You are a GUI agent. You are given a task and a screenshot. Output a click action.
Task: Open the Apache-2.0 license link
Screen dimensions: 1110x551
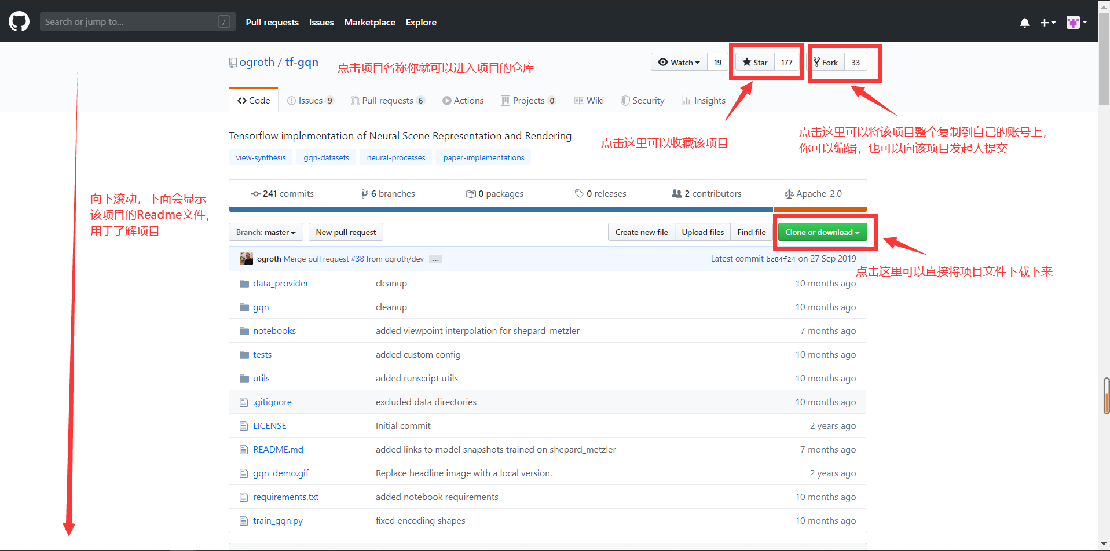coord(813,193)
